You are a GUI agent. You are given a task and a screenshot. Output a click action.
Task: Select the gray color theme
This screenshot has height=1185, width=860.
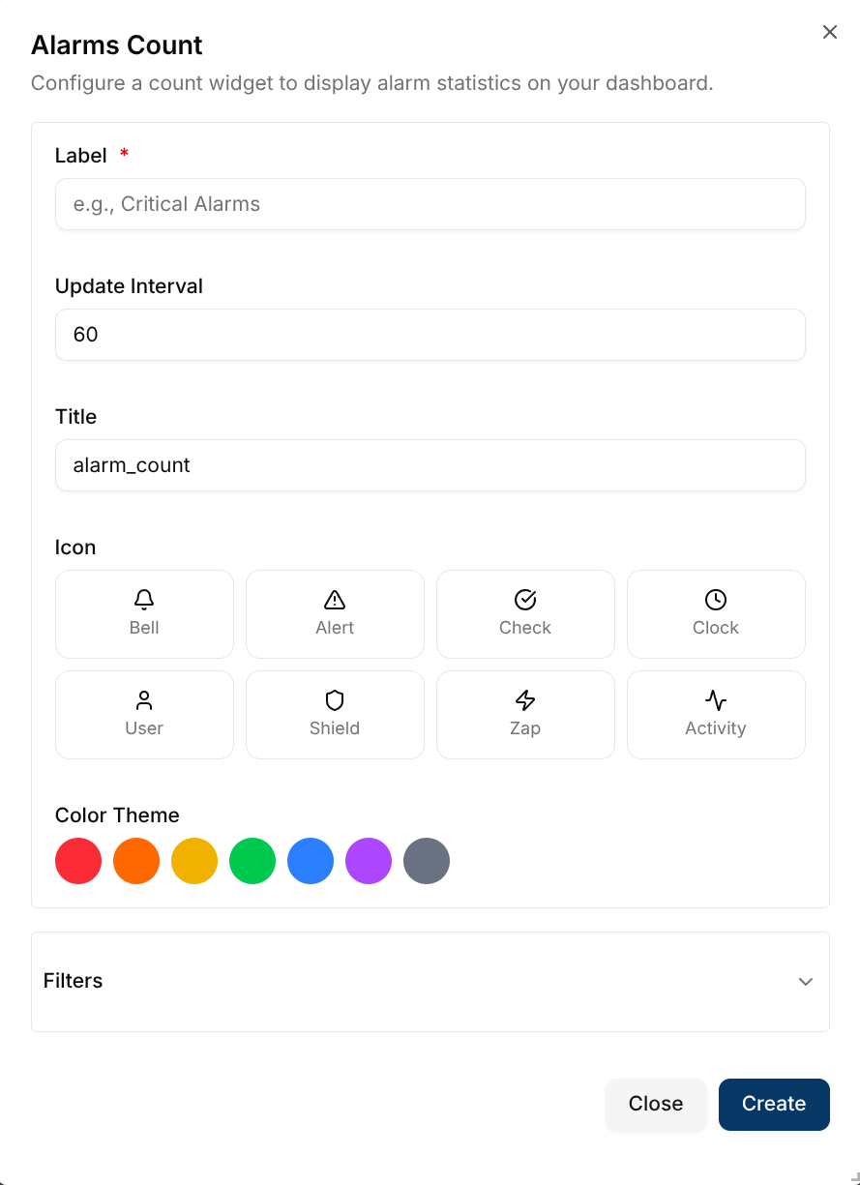[x=426, y=860]
